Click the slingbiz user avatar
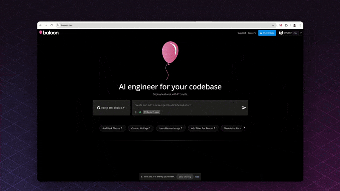This screenshot has width=340, height=191. click(281, 33)
